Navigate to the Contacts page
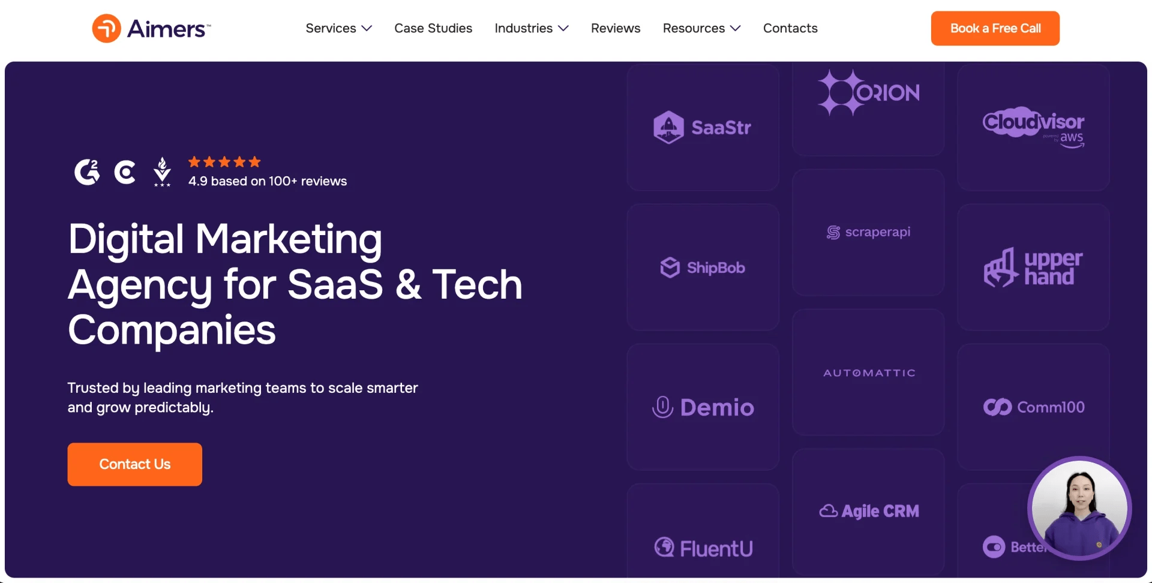1152x583 pixels. click(x=790, y=28)
